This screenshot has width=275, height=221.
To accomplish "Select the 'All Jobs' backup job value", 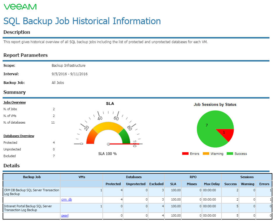I will click(58, 83).
